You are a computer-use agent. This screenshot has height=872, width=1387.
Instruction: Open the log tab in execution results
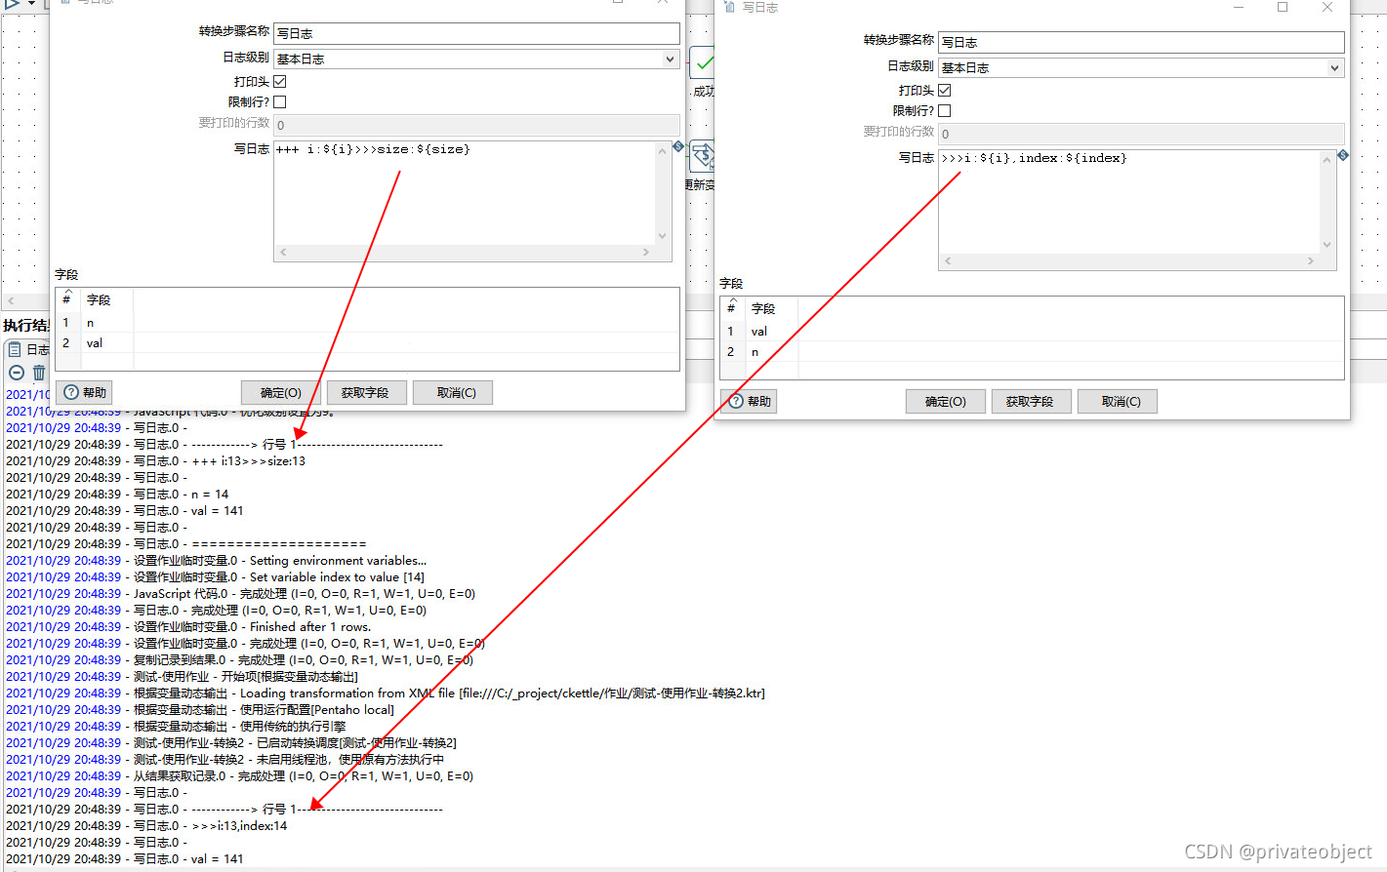(28, 349)
